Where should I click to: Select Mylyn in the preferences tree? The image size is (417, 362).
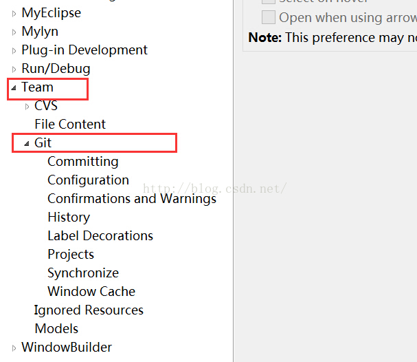pyautogui.click(x=40, y=32)
